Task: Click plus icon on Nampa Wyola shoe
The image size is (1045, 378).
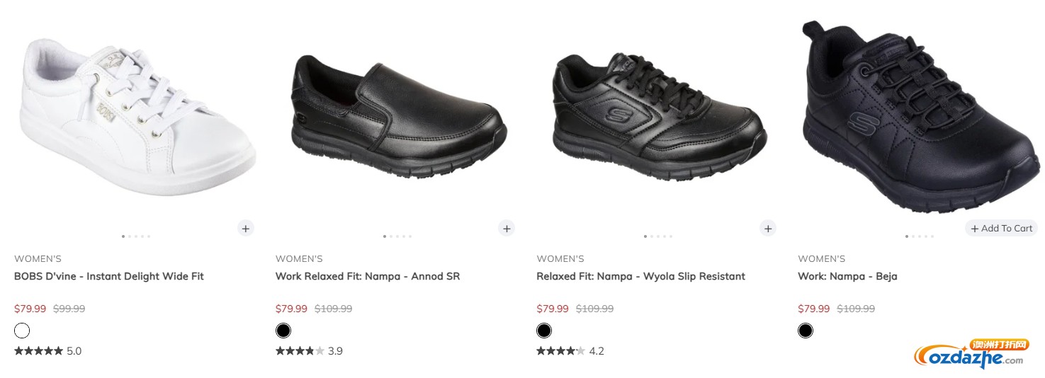Action: coord(767,228)
